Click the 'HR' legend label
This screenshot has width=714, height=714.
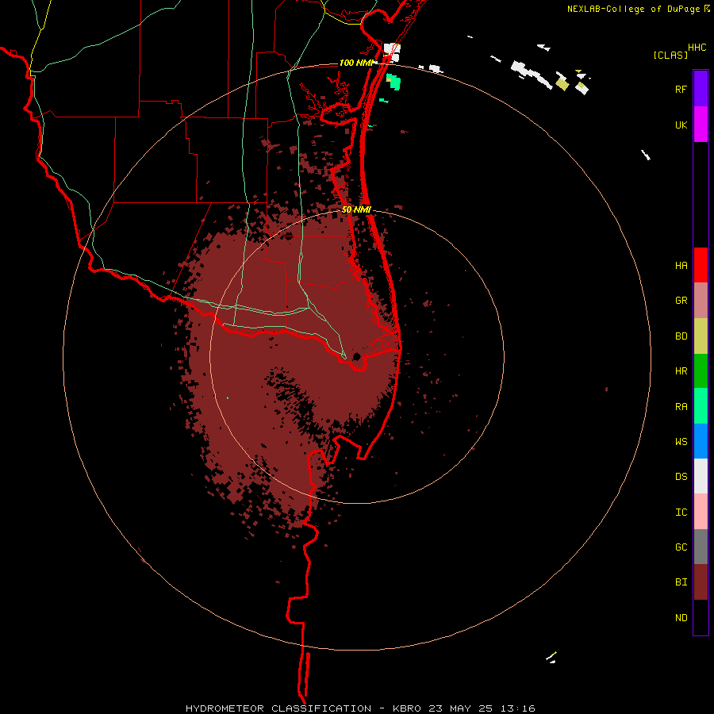pyautogui.click(x=681, y=371)
